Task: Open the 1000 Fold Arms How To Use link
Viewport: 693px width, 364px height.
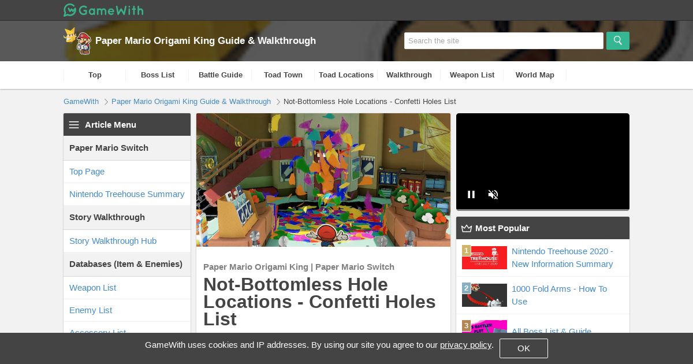Action: click(x=559, y=295)
